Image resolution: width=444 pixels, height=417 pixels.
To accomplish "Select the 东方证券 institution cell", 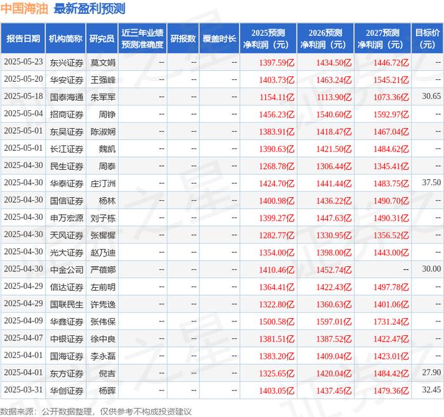I will coord(67,373).
